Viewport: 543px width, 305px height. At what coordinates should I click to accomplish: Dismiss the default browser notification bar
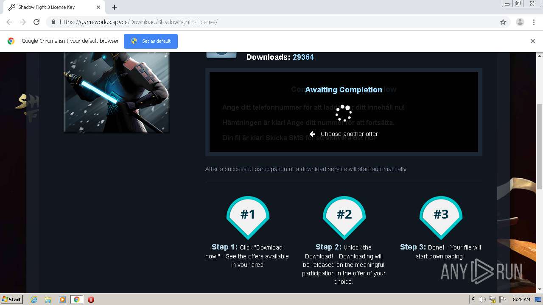click(533, 41)
